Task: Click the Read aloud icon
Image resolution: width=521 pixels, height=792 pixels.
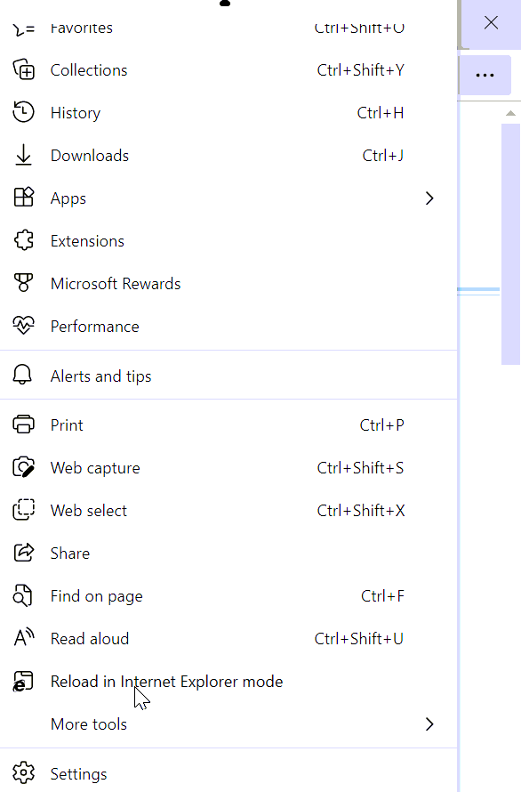Action: click(23, 638)
